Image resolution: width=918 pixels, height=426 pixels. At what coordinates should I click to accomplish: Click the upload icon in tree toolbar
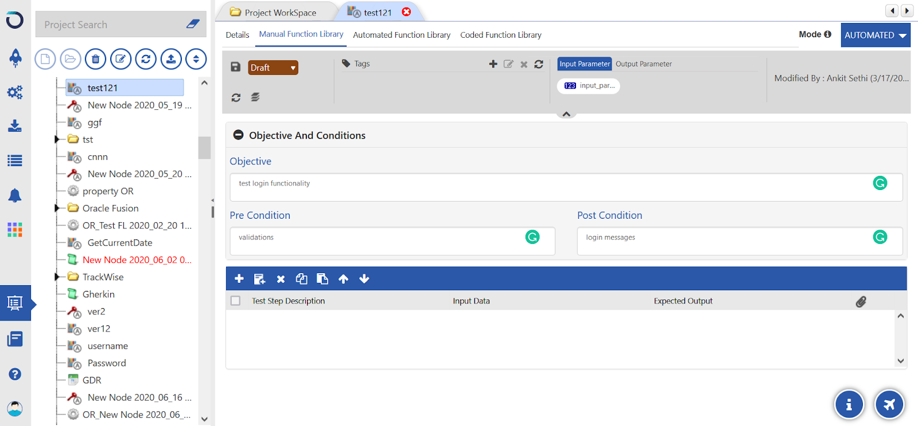(171, 59)
